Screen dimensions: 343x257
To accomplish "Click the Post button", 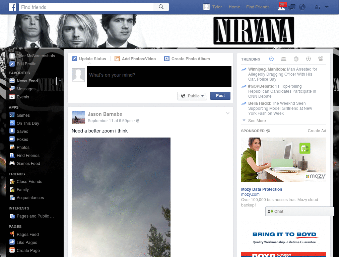I will (x=220, y=96).
